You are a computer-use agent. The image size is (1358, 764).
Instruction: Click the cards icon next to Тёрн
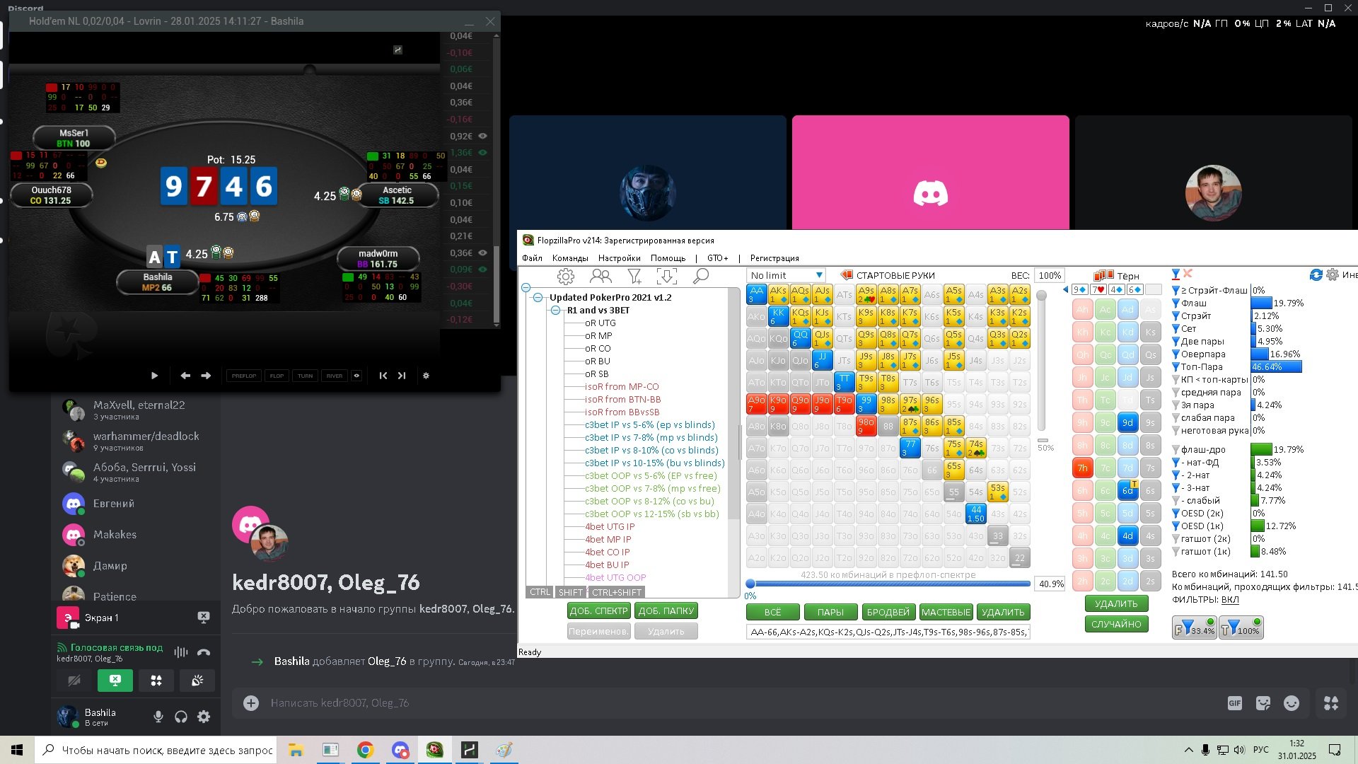tap(1103, 275)
